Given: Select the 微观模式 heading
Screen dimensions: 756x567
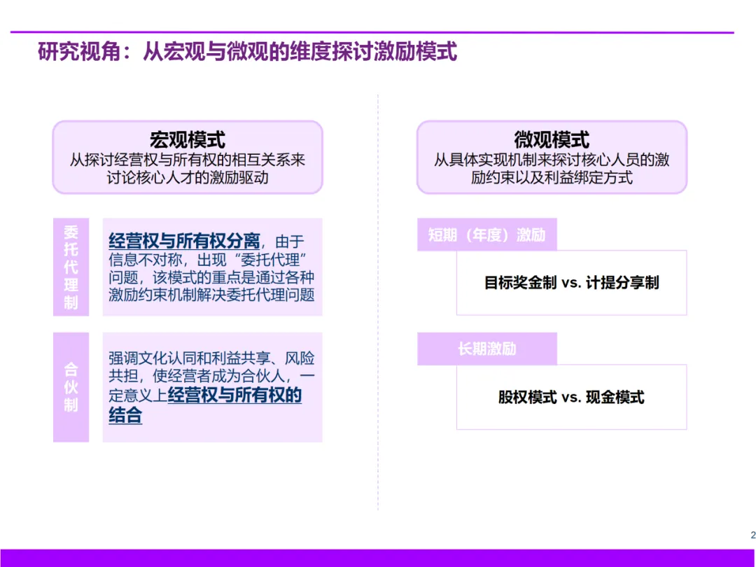Looking at the screenshot, I should pos(552,140).
